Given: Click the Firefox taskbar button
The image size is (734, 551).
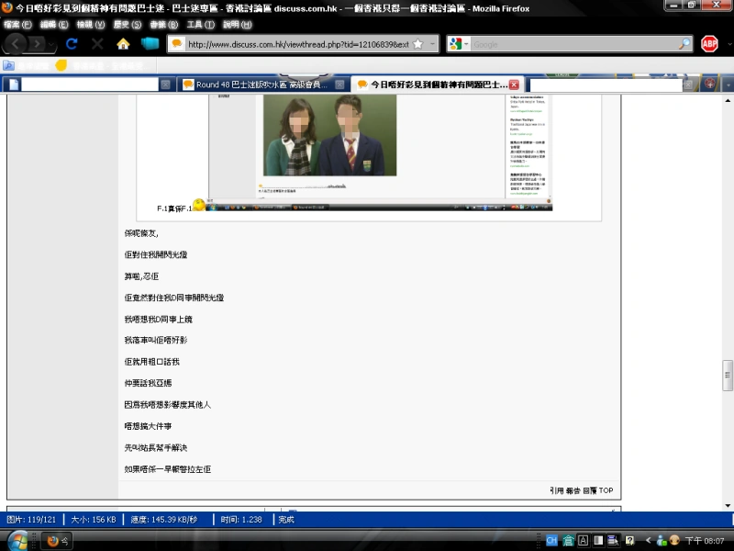Looking at the screenshot, I should pyautogui.click(x=58, y=541).
